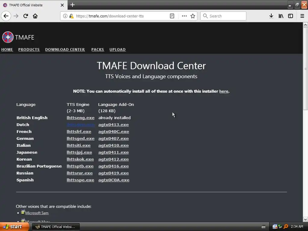
Task: Toggle reader view icon
Action: click(172, 16)
